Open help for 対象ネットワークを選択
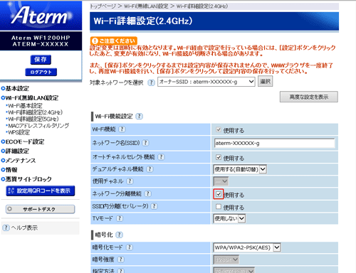 [151, 82]
